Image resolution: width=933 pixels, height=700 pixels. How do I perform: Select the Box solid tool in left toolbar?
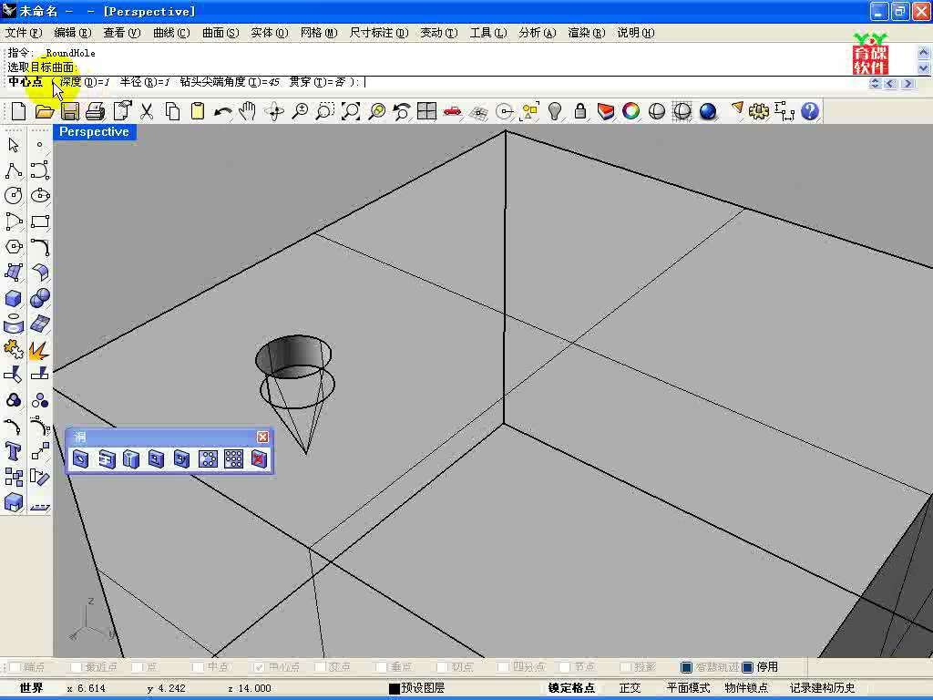[14, 298]
